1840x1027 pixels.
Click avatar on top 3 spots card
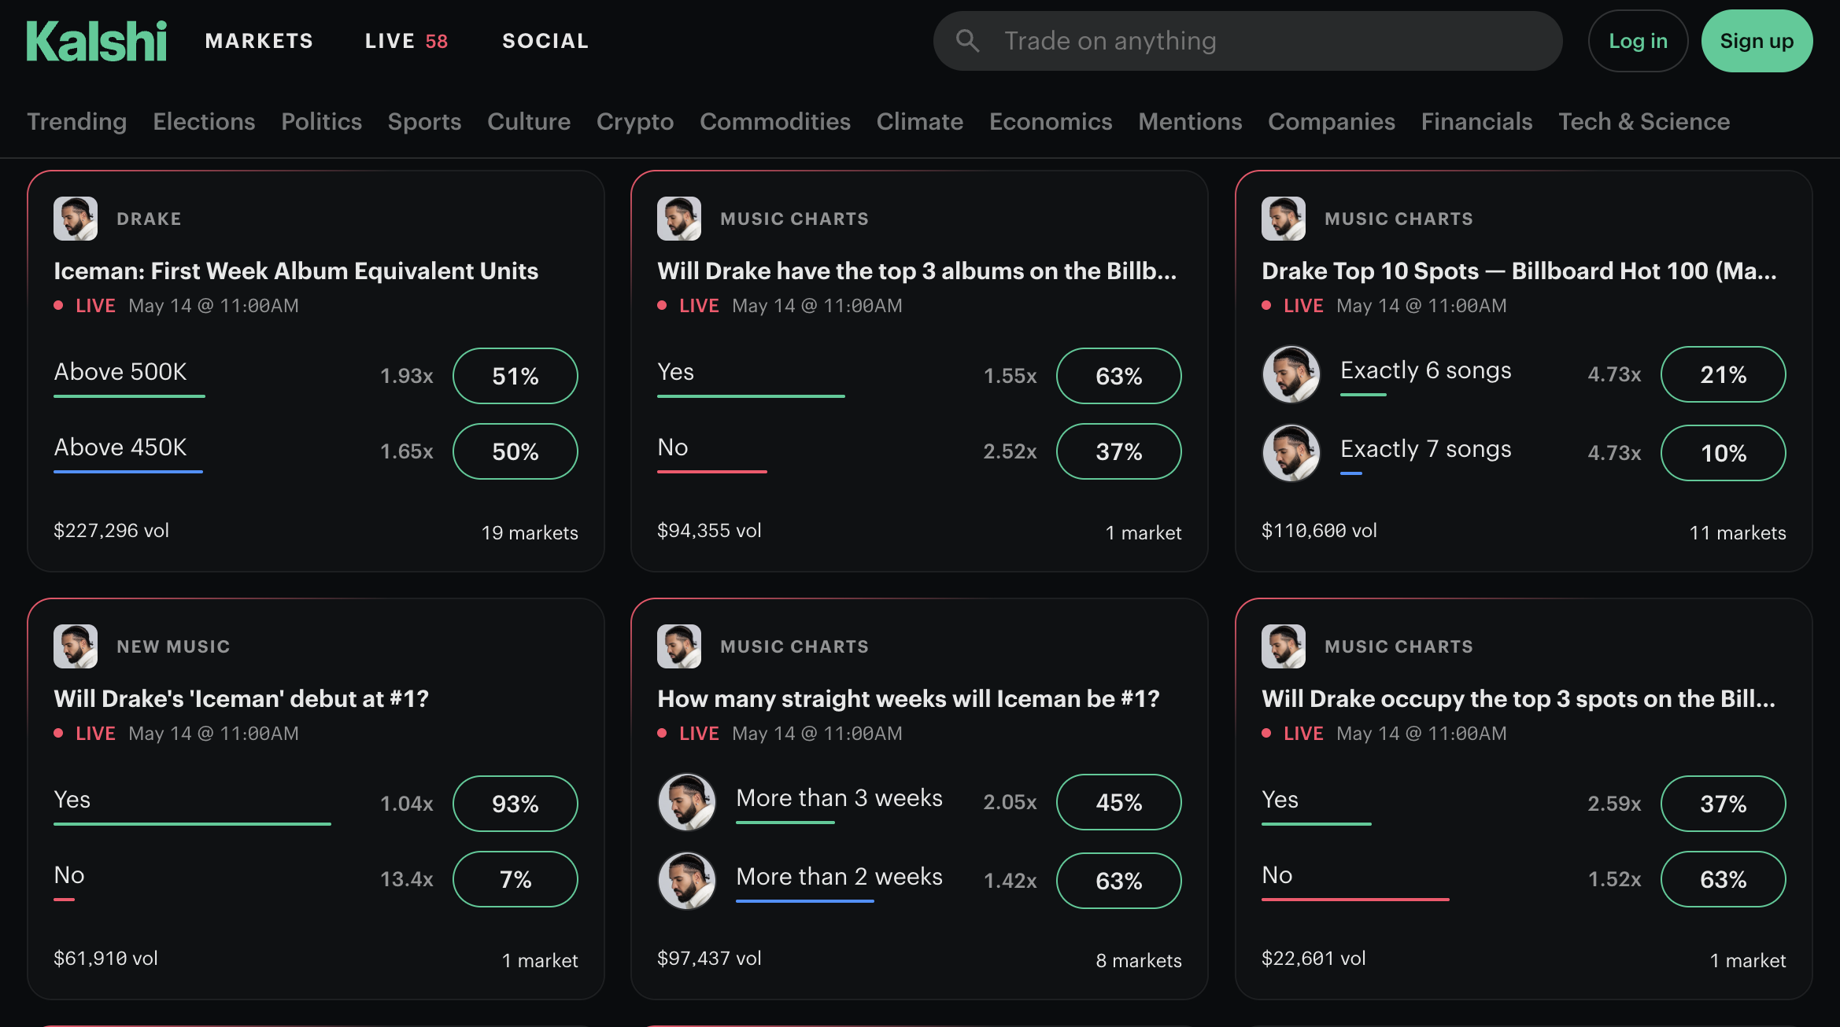point(1284,646)
